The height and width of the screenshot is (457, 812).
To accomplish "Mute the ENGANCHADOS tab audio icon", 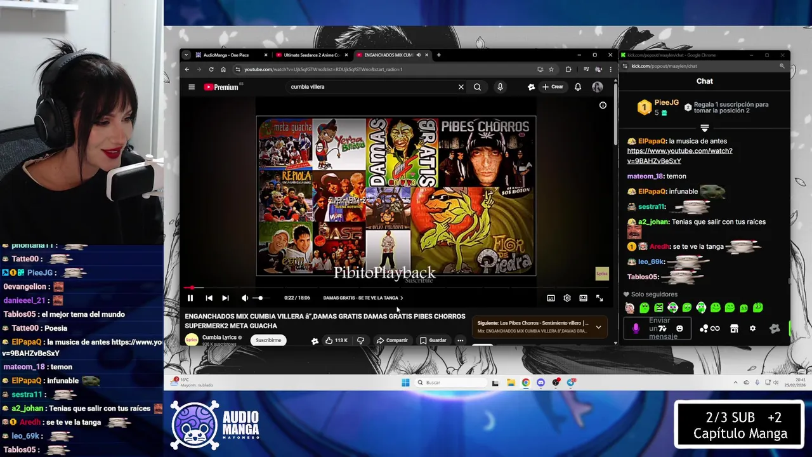I will [x=418, y=55].
